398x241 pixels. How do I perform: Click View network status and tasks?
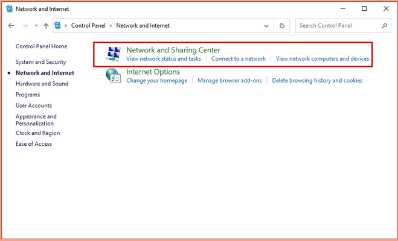click(x=164, y=58)
